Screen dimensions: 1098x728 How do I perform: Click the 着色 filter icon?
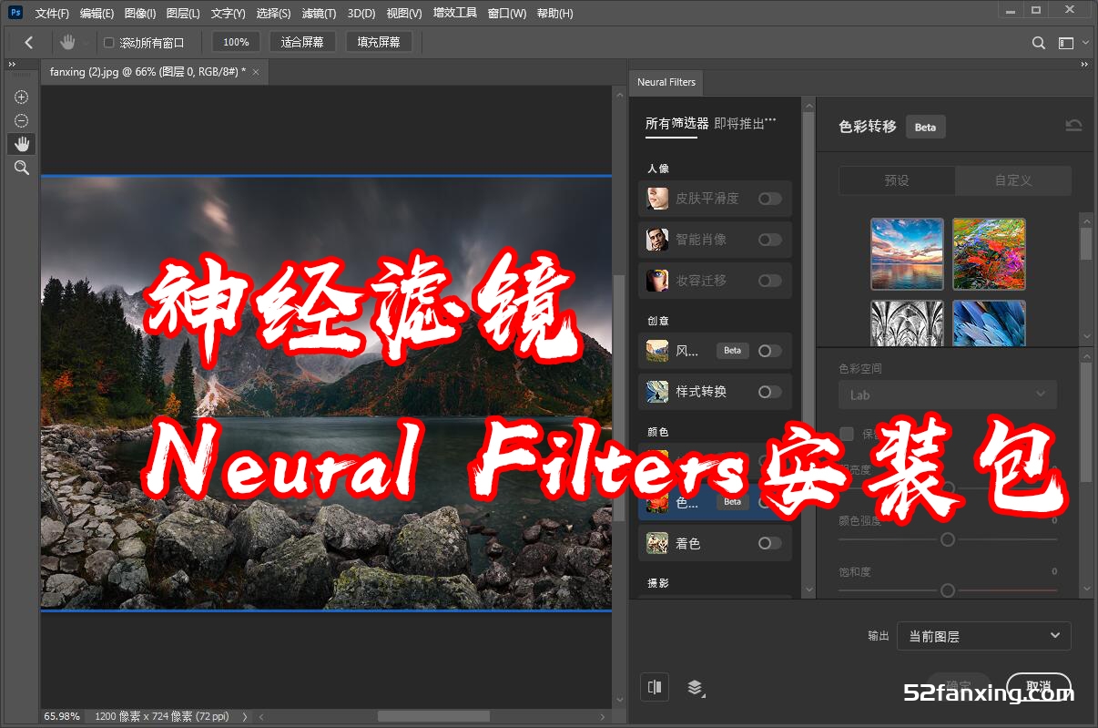[657, 544]
